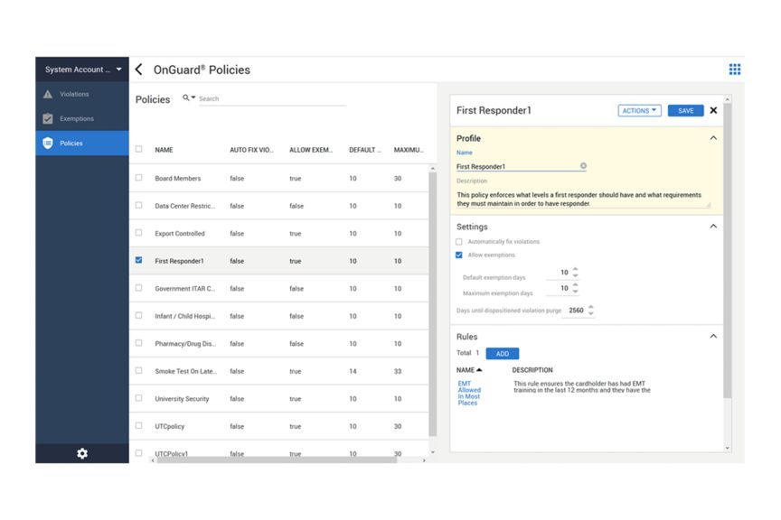Enable Automatically fix violations checkbox
This screenshot has height=520, width=781.
coord(458,241)
